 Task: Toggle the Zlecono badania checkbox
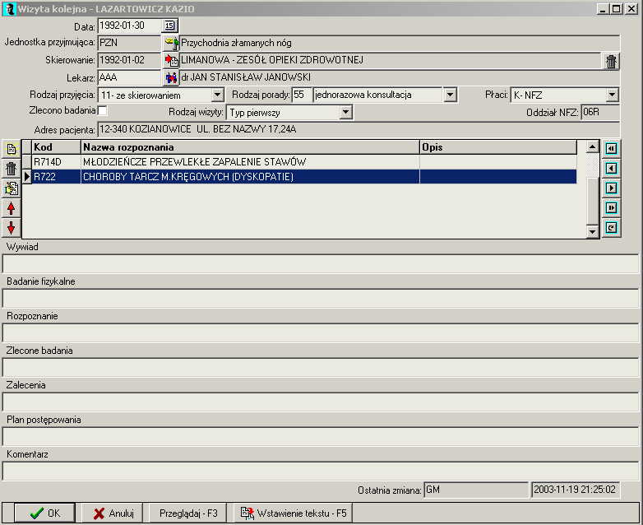click(103, 110)
